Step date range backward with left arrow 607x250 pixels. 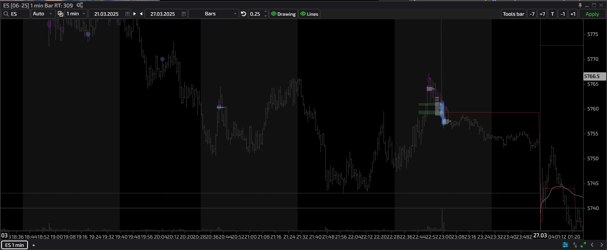(141, 14)
